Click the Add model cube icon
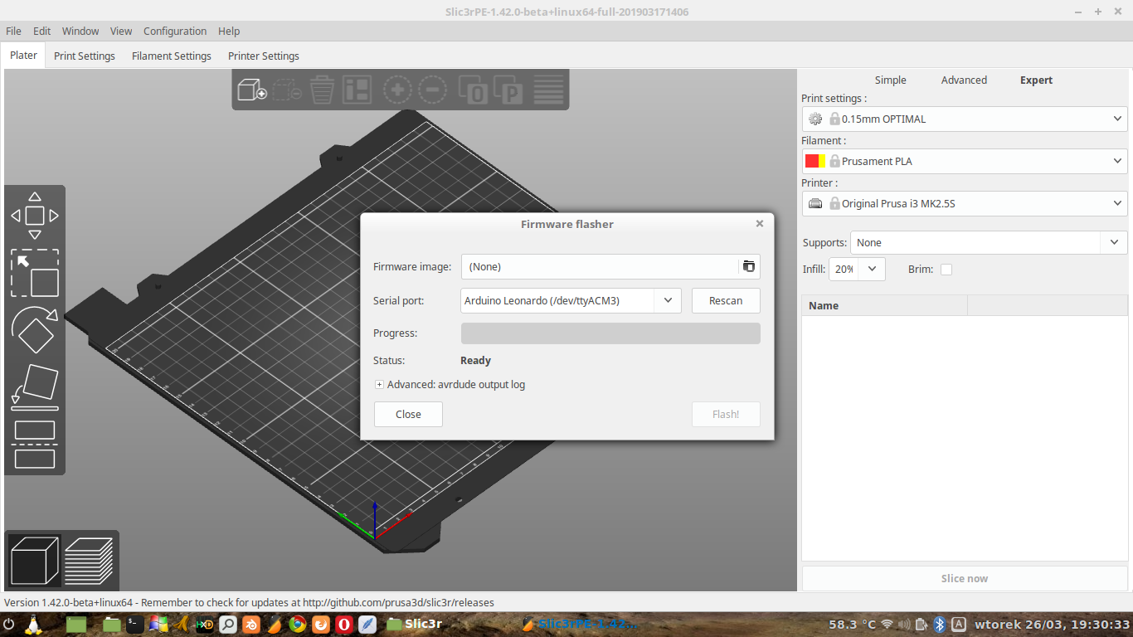1133x637 pixels. click(x=251, y=90)
